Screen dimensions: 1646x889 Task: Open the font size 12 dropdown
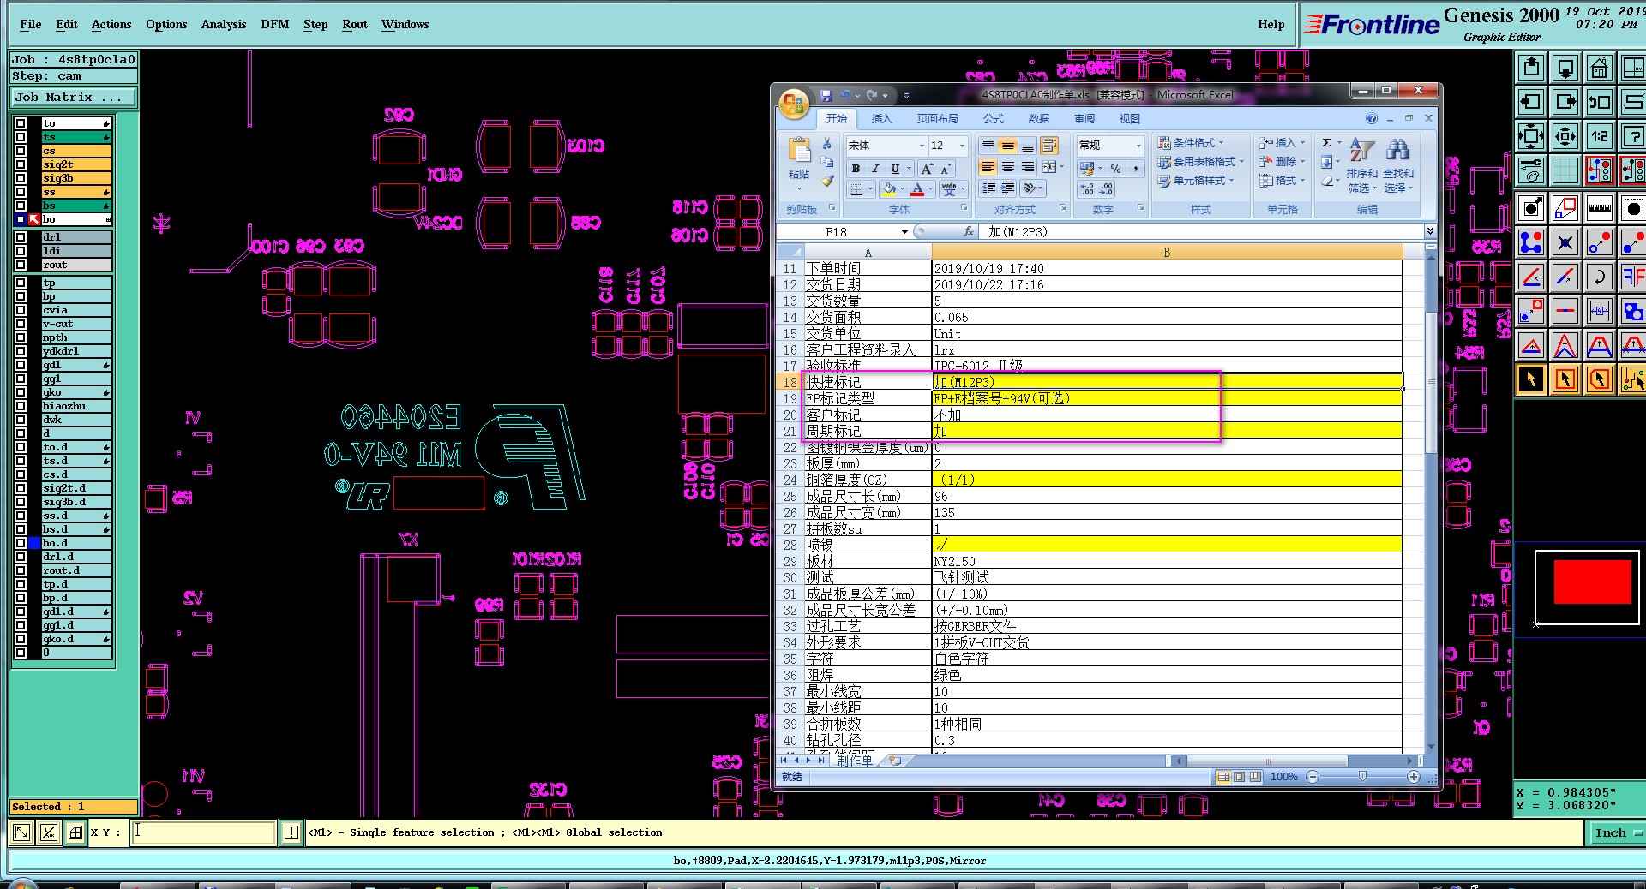point(962,146)
